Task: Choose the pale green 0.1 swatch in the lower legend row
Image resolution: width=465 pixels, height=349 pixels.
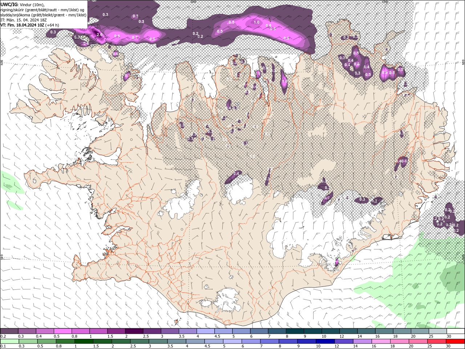Action: (9, 341)
